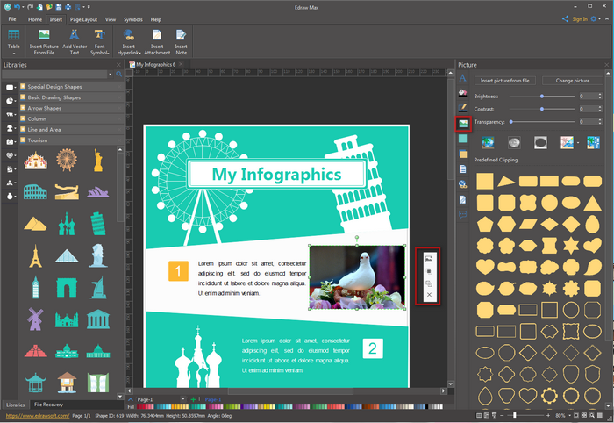
Task: Click Insert picture from file button
Action: point(503,80)
